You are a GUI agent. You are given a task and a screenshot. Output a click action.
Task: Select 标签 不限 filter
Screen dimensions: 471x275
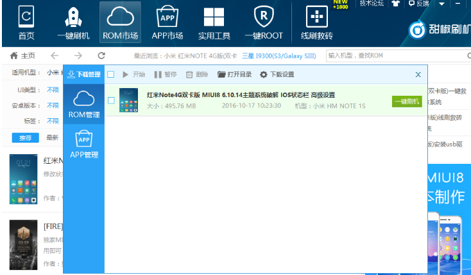click(x=53, y=121)
